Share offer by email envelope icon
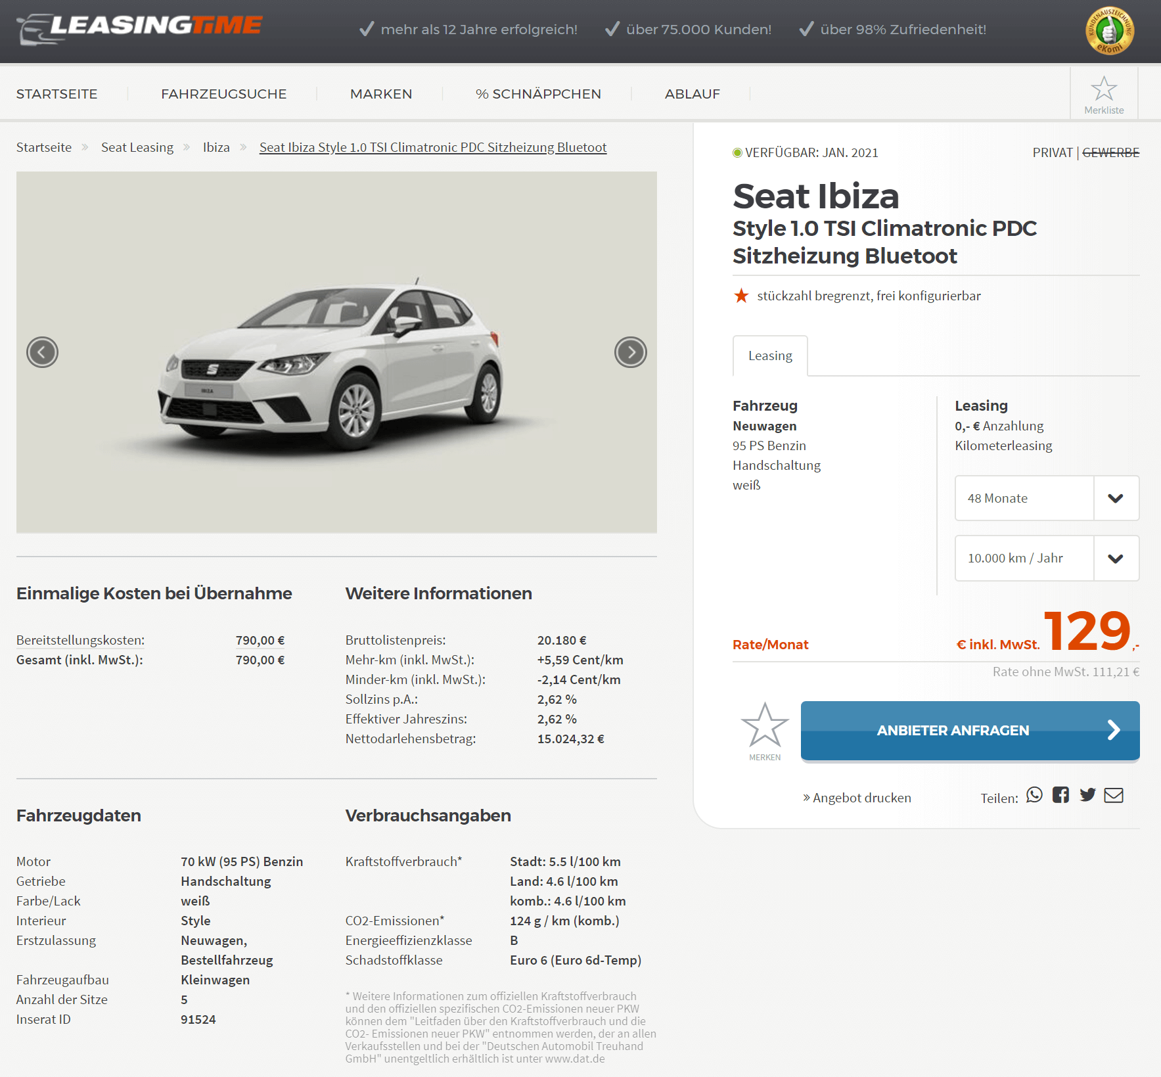1161x1077 pixels. point(1114,795)
